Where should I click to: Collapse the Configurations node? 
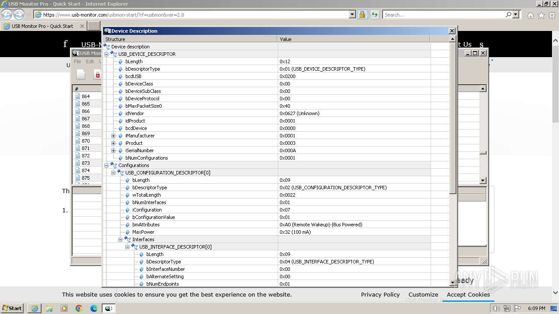tap(106, 165)
